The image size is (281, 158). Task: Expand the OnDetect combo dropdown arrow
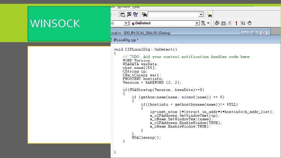(x=197, y=23)
